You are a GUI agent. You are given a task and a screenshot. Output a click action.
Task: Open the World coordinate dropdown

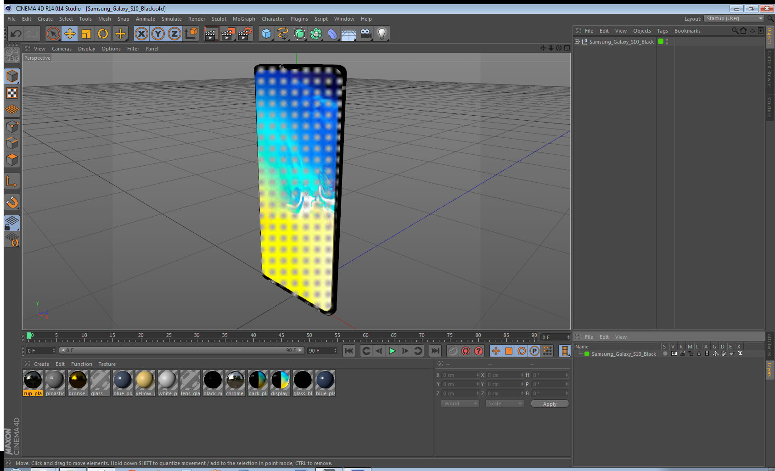[x=460, y=404]
